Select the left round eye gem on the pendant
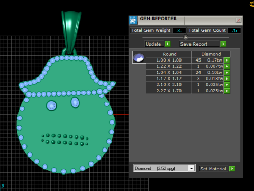 click(x=51, y=106)
